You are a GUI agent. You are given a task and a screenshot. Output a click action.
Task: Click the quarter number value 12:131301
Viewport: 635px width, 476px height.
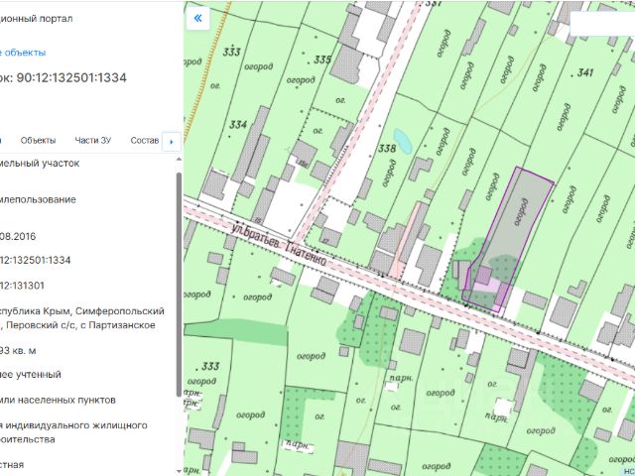pos(22,286)
